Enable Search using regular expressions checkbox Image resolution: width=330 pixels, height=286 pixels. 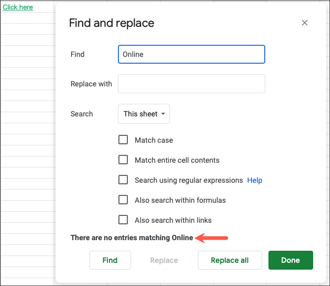point(123,180)
